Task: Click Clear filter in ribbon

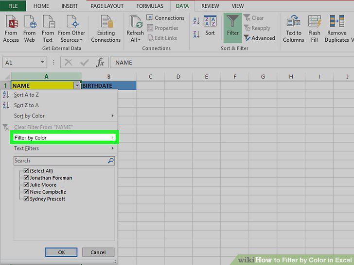Action: [x=254, y=18]
